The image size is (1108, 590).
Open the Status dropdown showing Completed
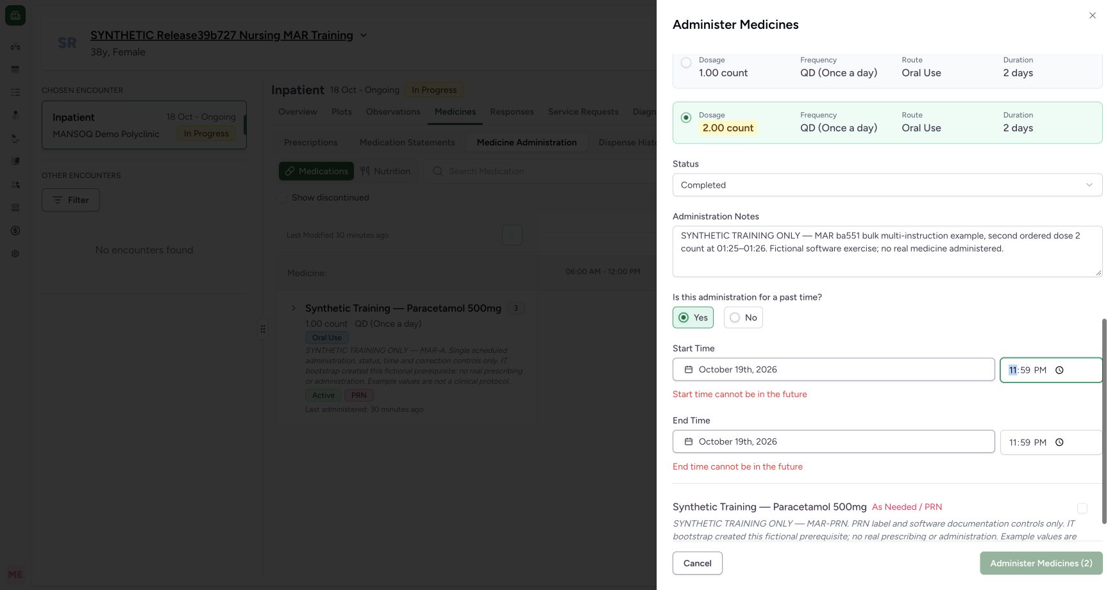pos(887,185)
